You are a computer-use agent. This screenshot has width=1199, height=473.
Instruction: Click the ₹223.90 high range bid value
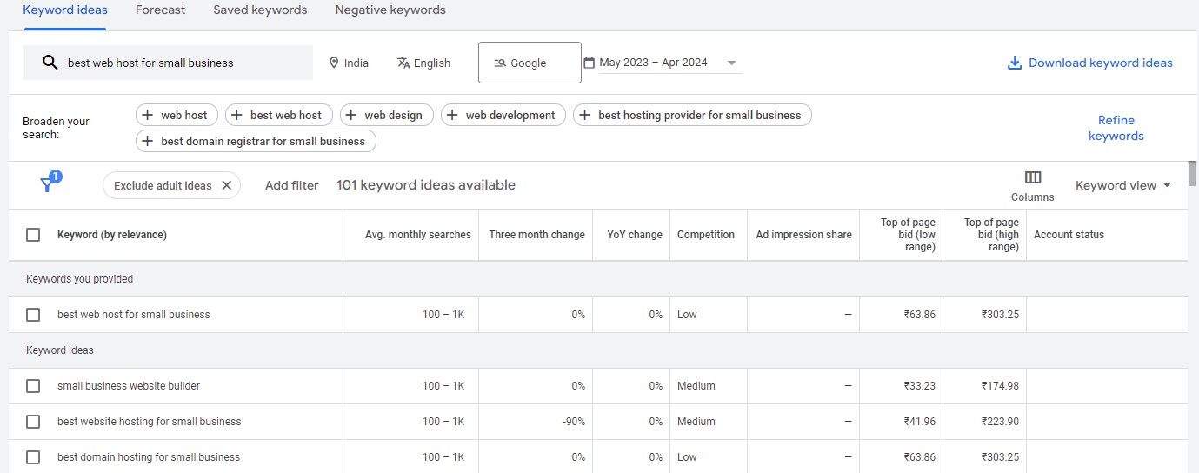(1000, 422)
